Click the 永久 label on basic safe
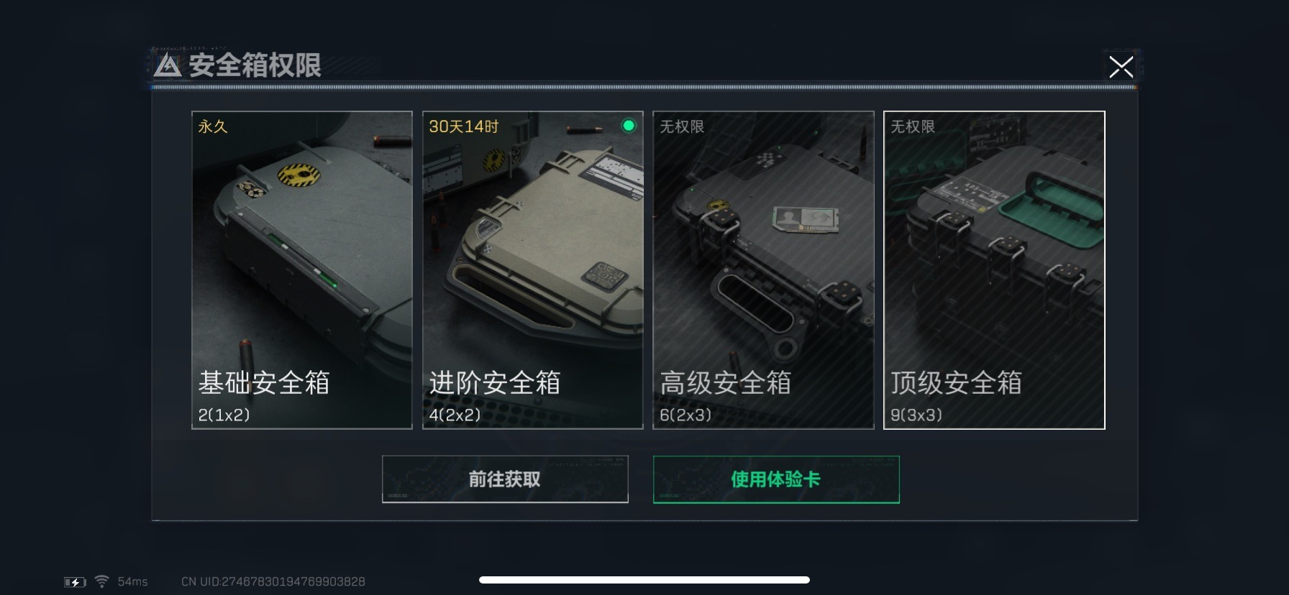The image size is (1289, 595). click(213, 126)
